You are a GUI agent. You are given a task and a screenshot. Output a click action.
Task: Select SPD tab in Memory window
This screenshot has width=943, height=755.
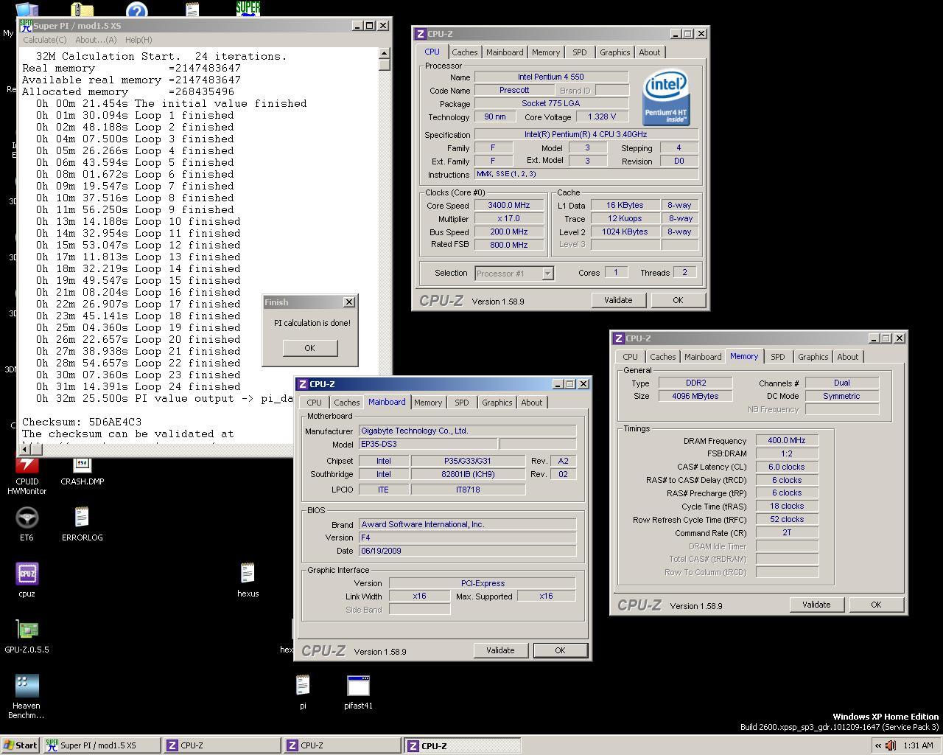pos(777,357)
